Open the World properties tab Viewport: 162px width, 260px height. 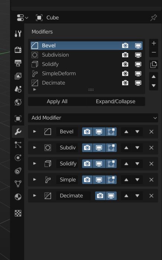(18, 102)
